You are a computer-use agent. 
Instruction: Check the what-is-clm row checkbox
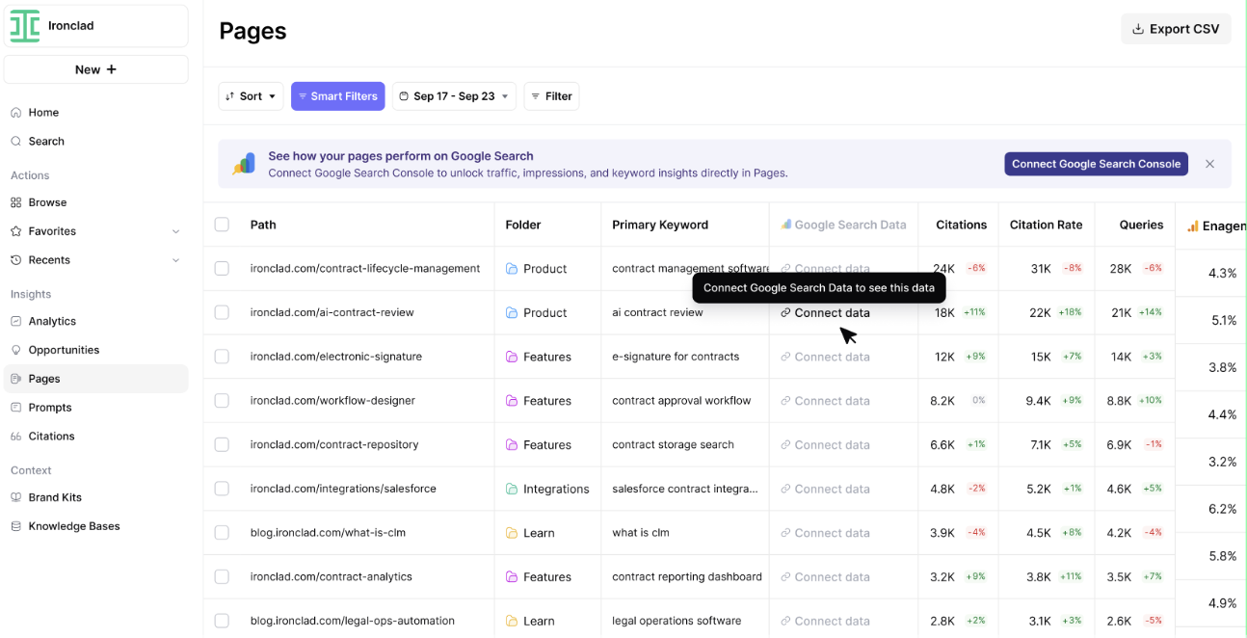tap(222, 533)
